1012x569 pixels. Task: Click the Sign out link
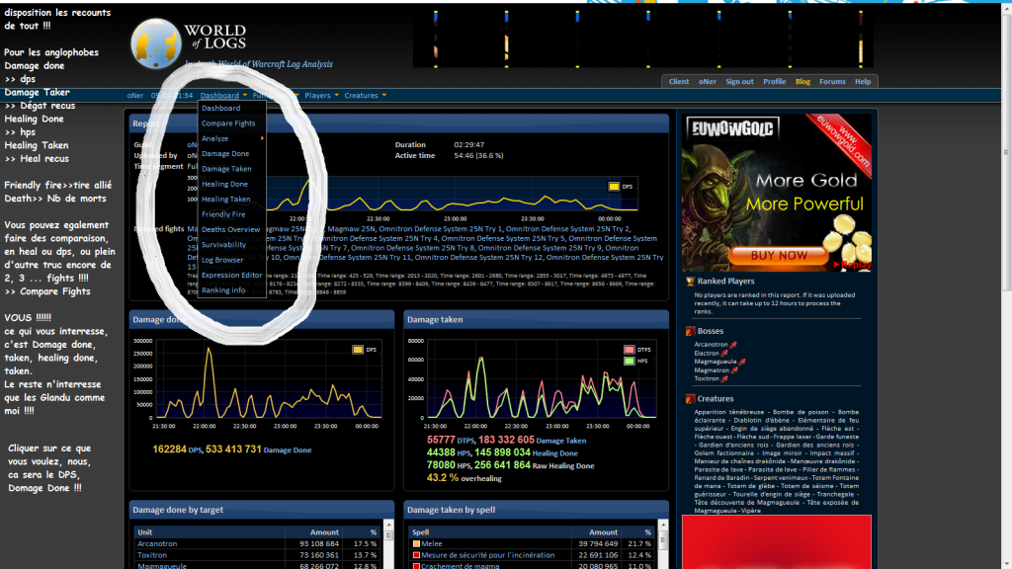739,81
